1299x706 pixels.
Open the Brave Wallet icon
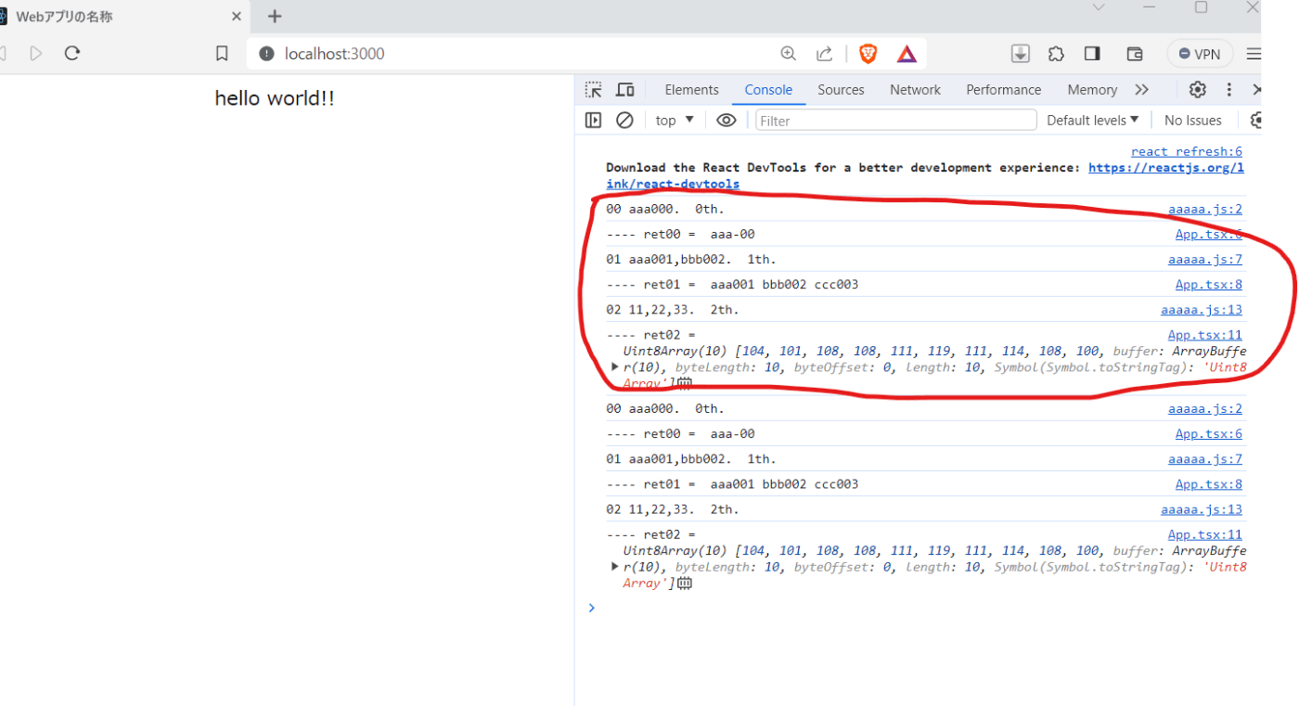(1135, 54)
